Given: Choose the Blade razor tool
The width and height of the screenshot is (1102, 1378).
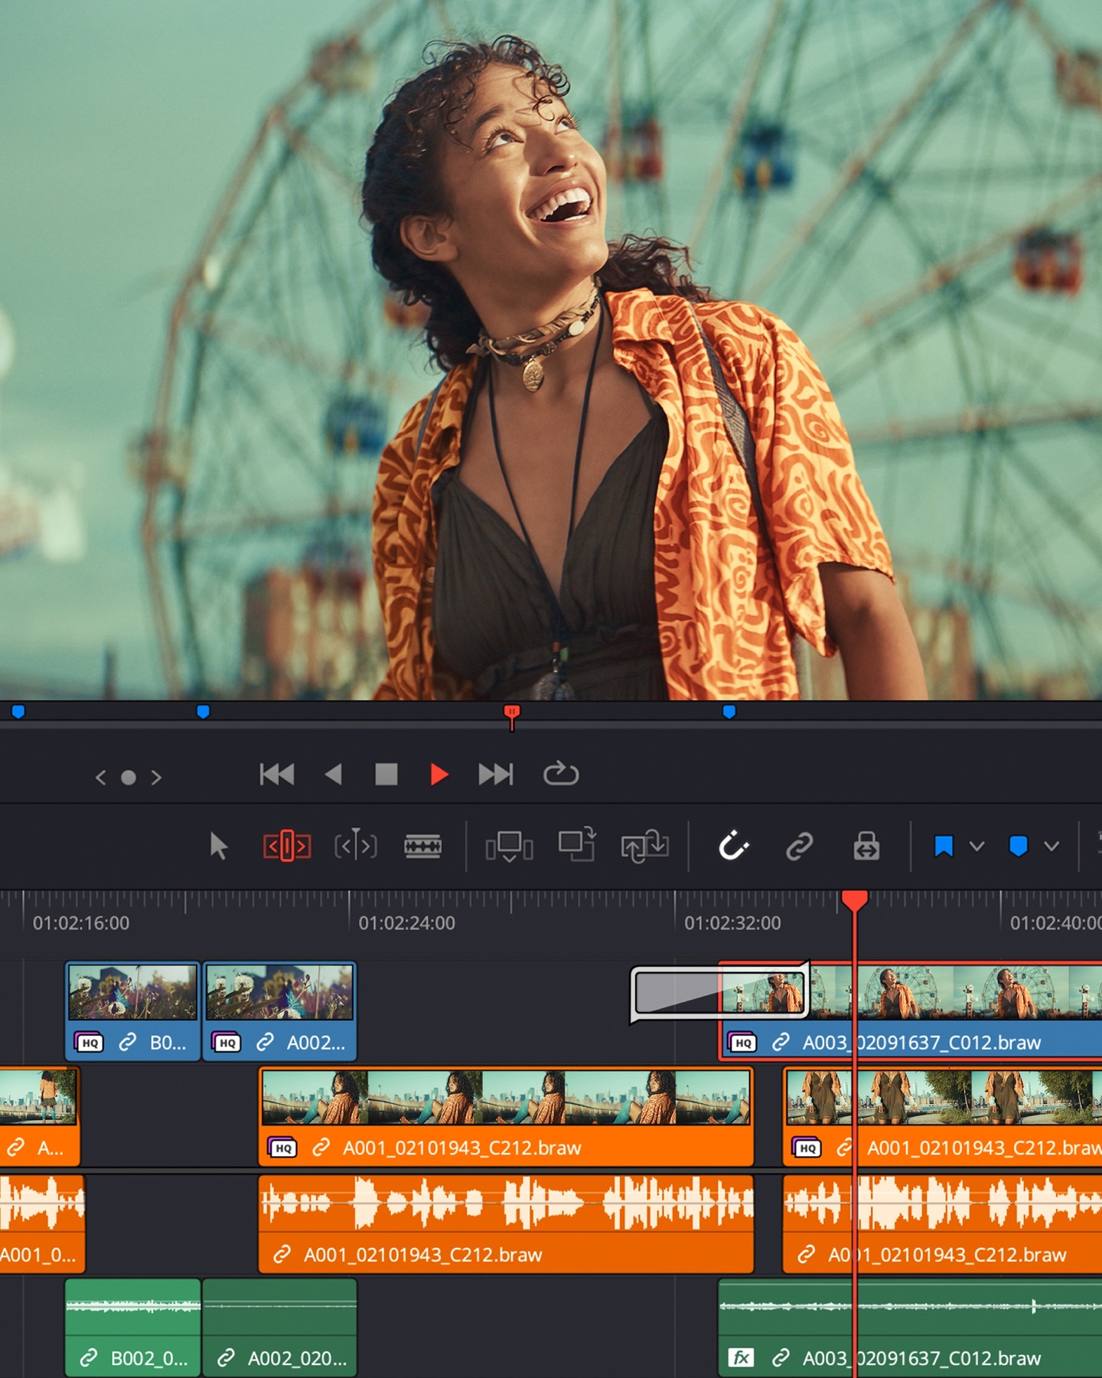Looking at the screenshot, I should coord(422,847).
